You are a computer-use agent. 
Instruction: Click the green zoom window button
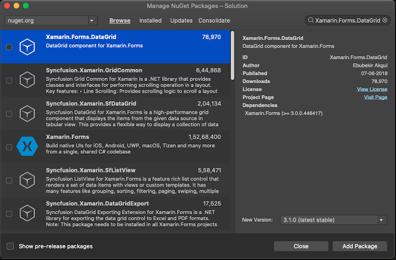[x=26, y=6]
